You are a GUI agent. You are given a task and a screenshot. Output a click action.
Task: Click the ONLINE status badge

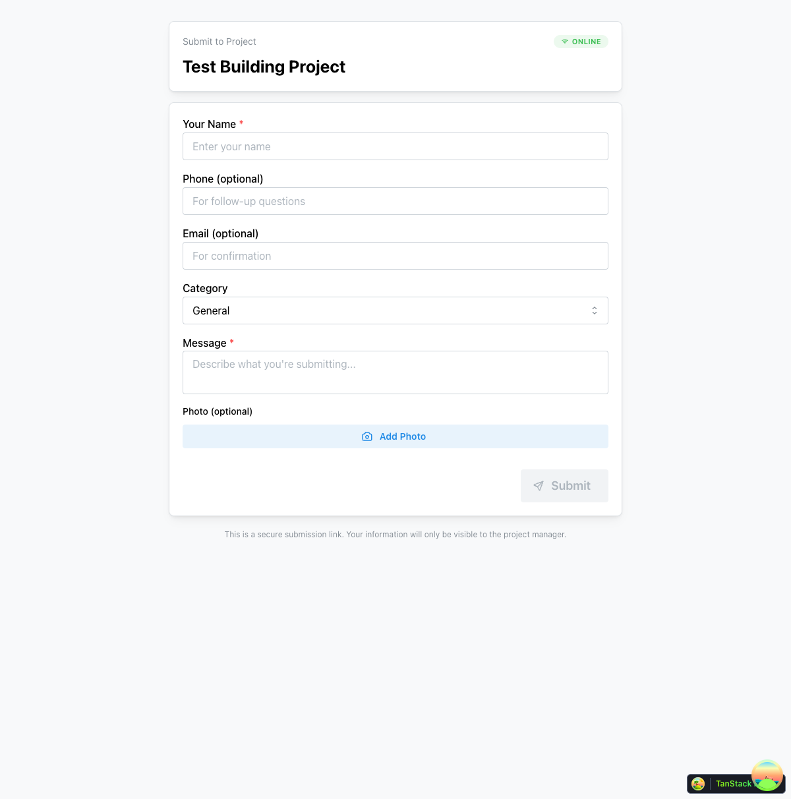581,41
